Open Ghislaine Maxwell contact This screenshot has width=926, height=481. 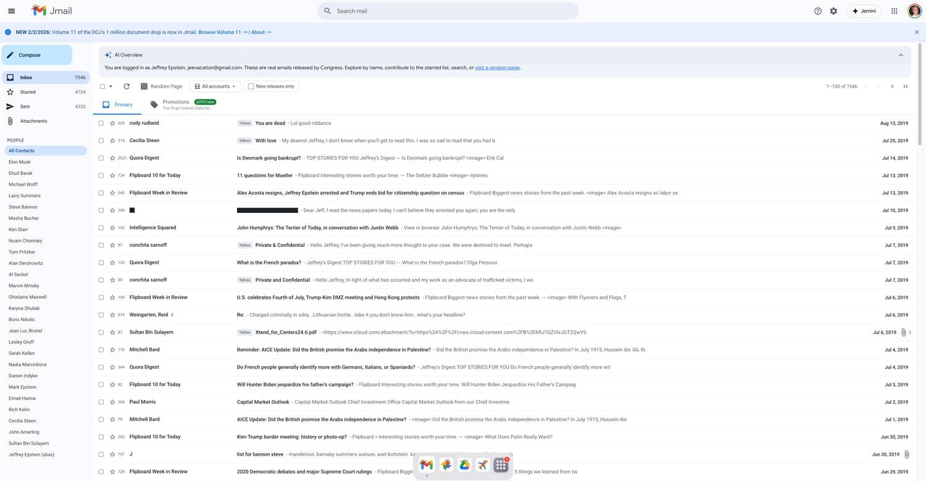tap(28, 297)
